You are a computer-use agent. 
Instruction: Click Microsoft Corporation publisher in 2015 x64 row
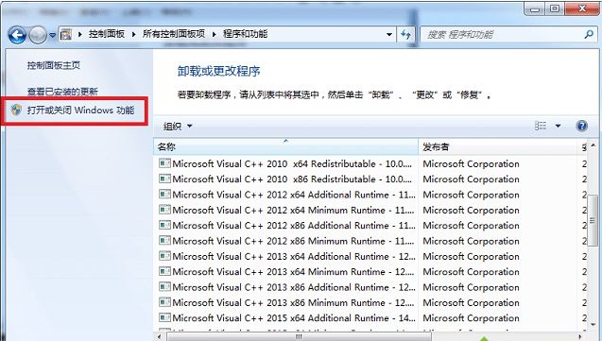[x=471, y=318]
